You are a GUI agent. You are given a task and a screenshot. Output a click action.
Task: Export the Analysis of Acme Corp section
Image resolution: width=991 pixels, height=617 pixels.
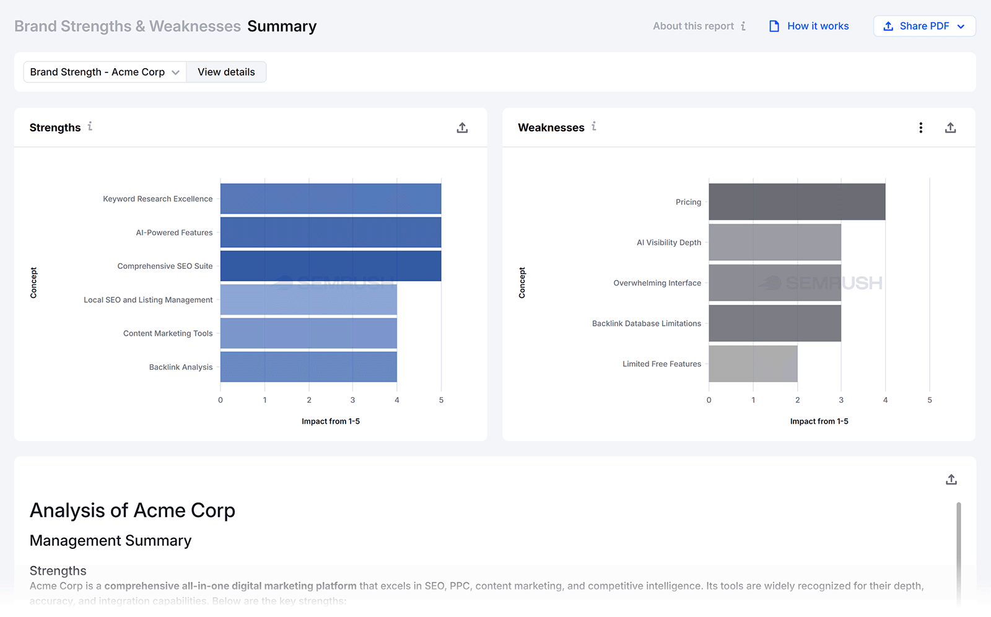tap(951, 479)
